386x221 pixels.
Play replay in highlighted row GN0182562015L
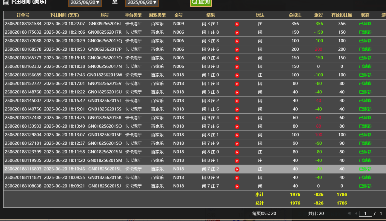pos(237,169)
